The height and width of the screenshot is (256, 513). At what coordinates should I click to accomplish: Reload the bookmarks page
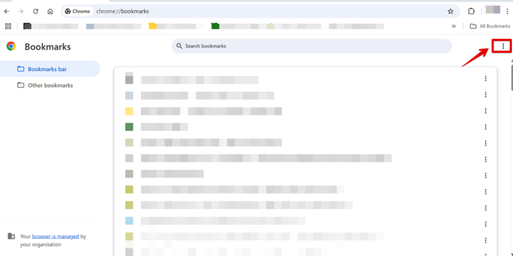pos(35,11)
